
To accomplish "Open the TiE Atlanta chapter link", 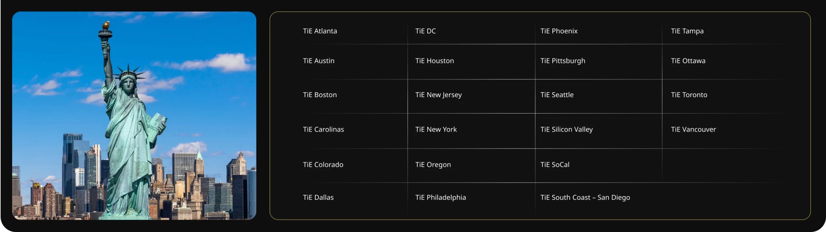I will pyautogui.click(x=320, y=31).
